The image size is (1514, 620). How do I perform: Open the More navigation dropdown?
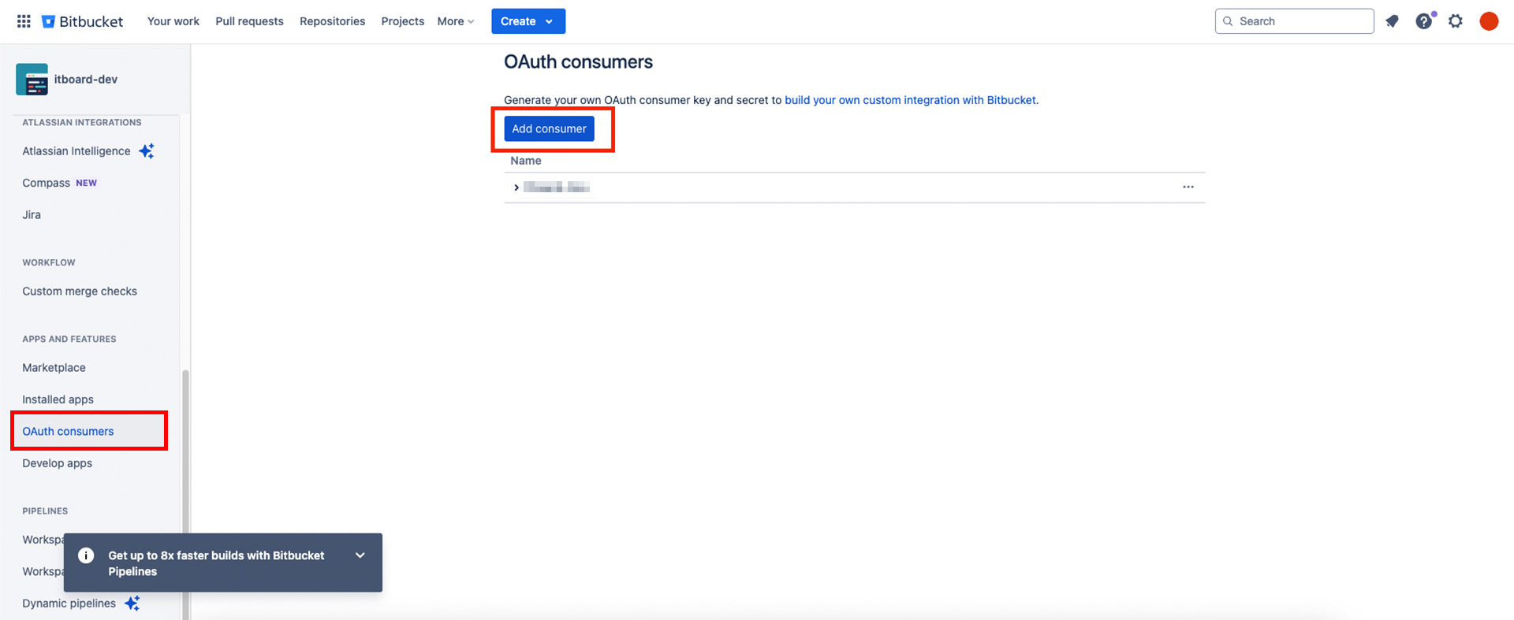[x=456, y=21]
